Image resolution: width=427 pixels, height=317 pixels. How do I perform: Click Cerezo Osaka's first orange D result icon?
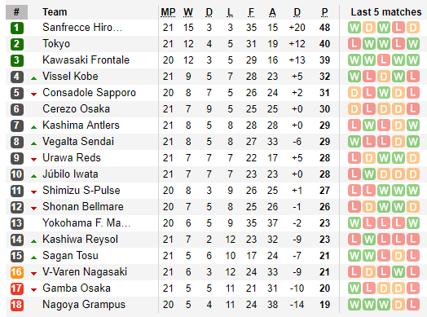pyautogui.click(x=354, y=109)
